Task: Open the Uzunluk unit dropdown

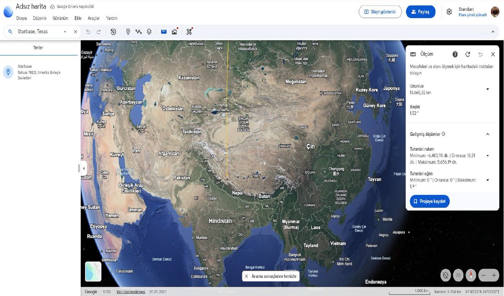Action: coord(488,89)
